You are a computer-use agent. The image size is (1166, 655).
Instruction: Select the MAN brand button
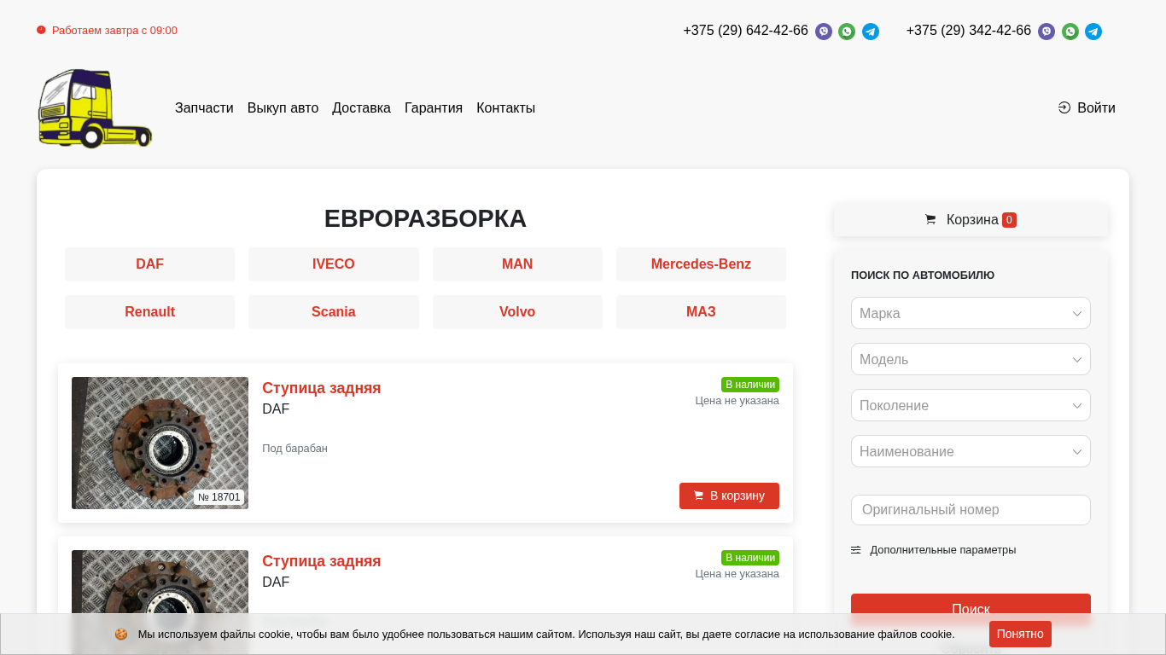coord(517,264)
